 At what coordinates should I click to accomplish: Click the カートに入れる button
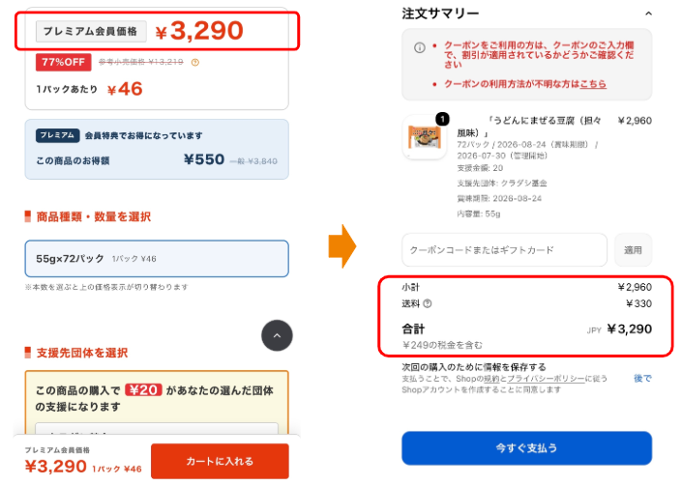pyautogui.click(x=220, y=461)
